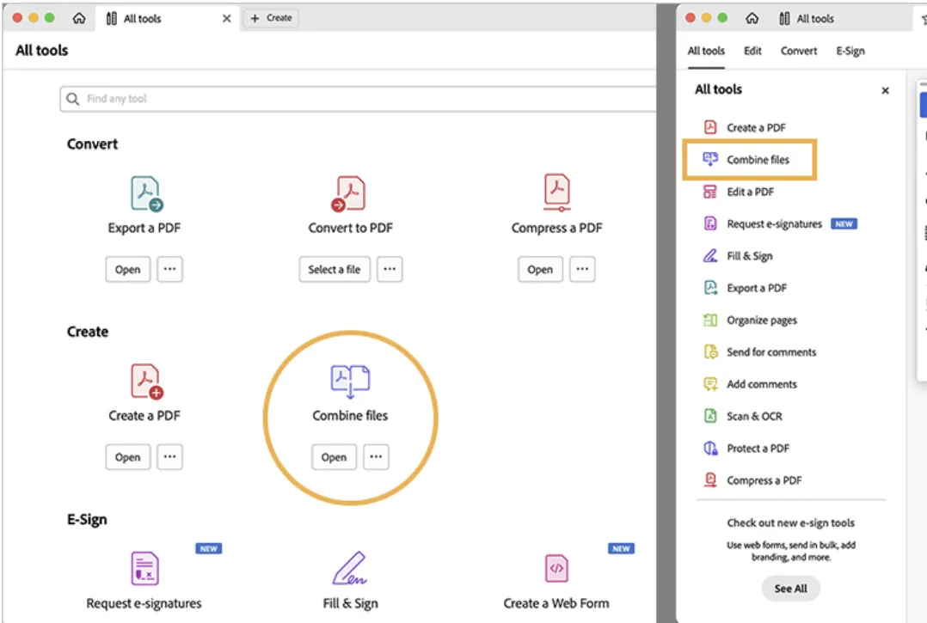Click Organize pages label in right panel
The image size is (927, 623).
(x=762, y=320)
